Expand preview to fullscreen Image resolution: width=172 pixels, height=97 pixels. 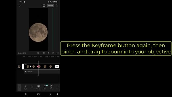click(x=58, y=53)
